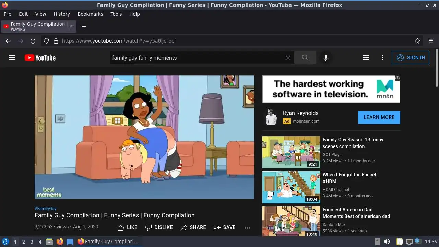Switch to workspace 2

pos(23,242)
